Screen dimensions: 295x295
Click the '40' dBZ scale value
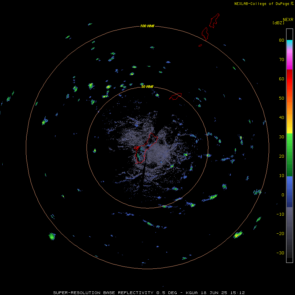tap(282, 118)
